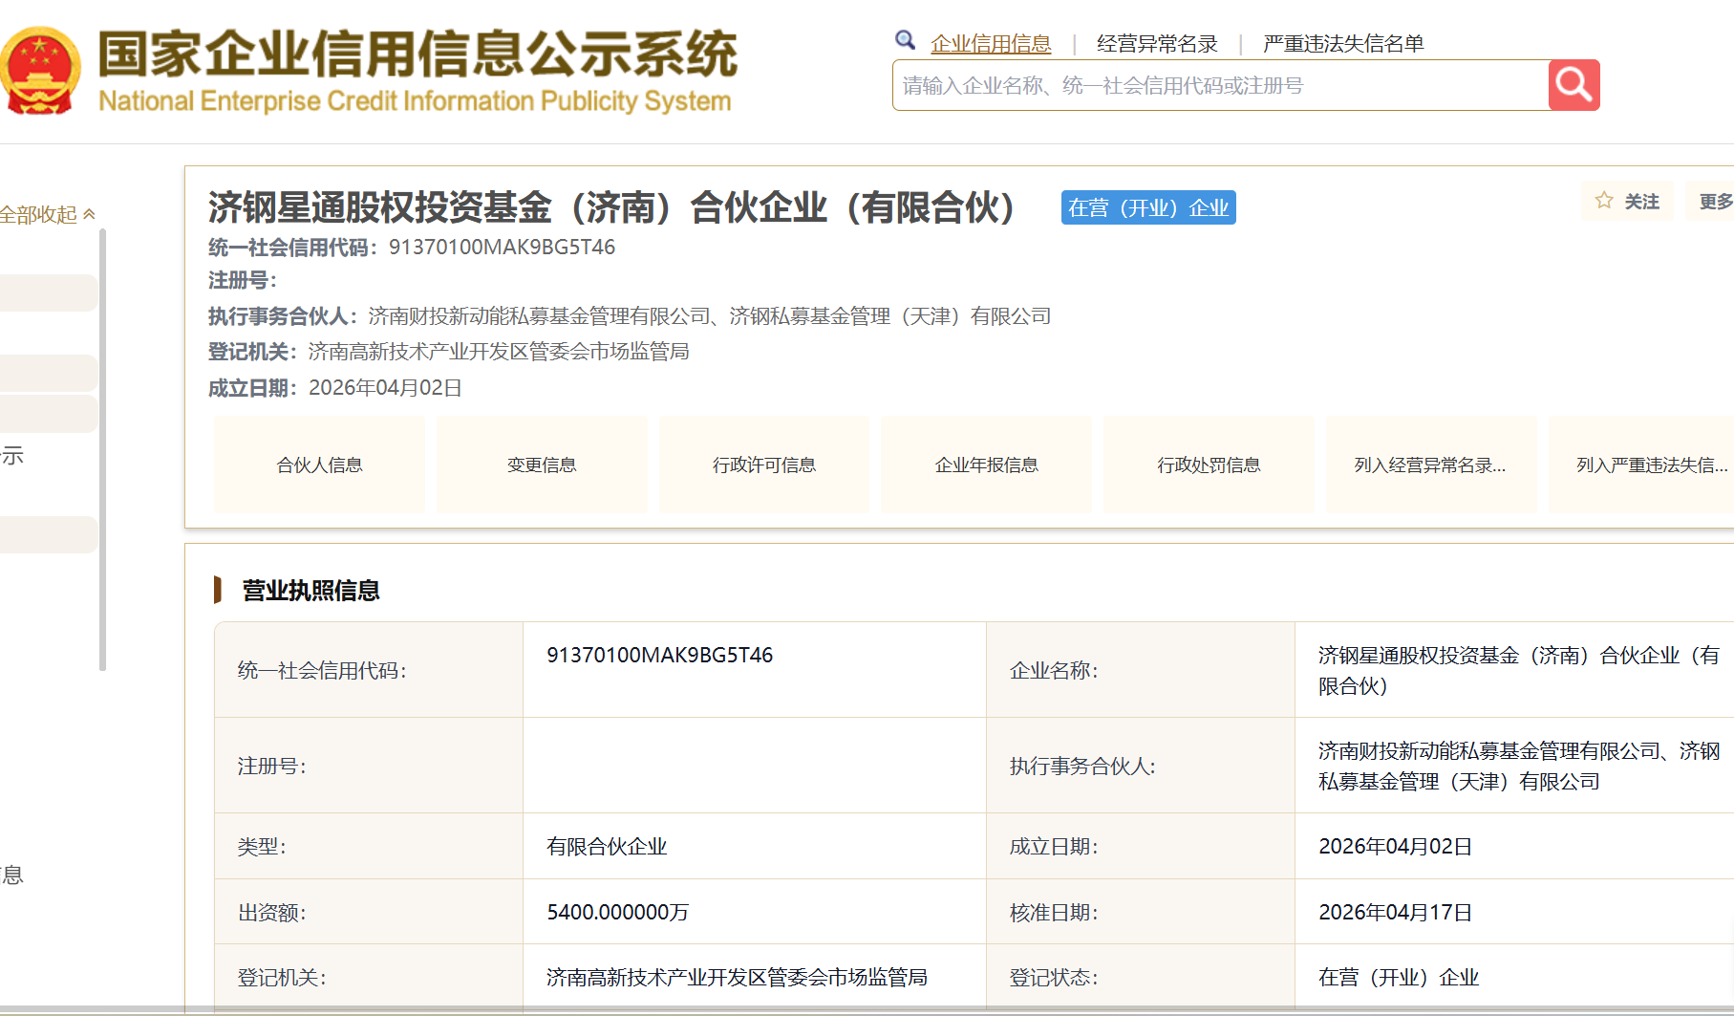Open the 行政许可信息 section

(x=764, y=465)
